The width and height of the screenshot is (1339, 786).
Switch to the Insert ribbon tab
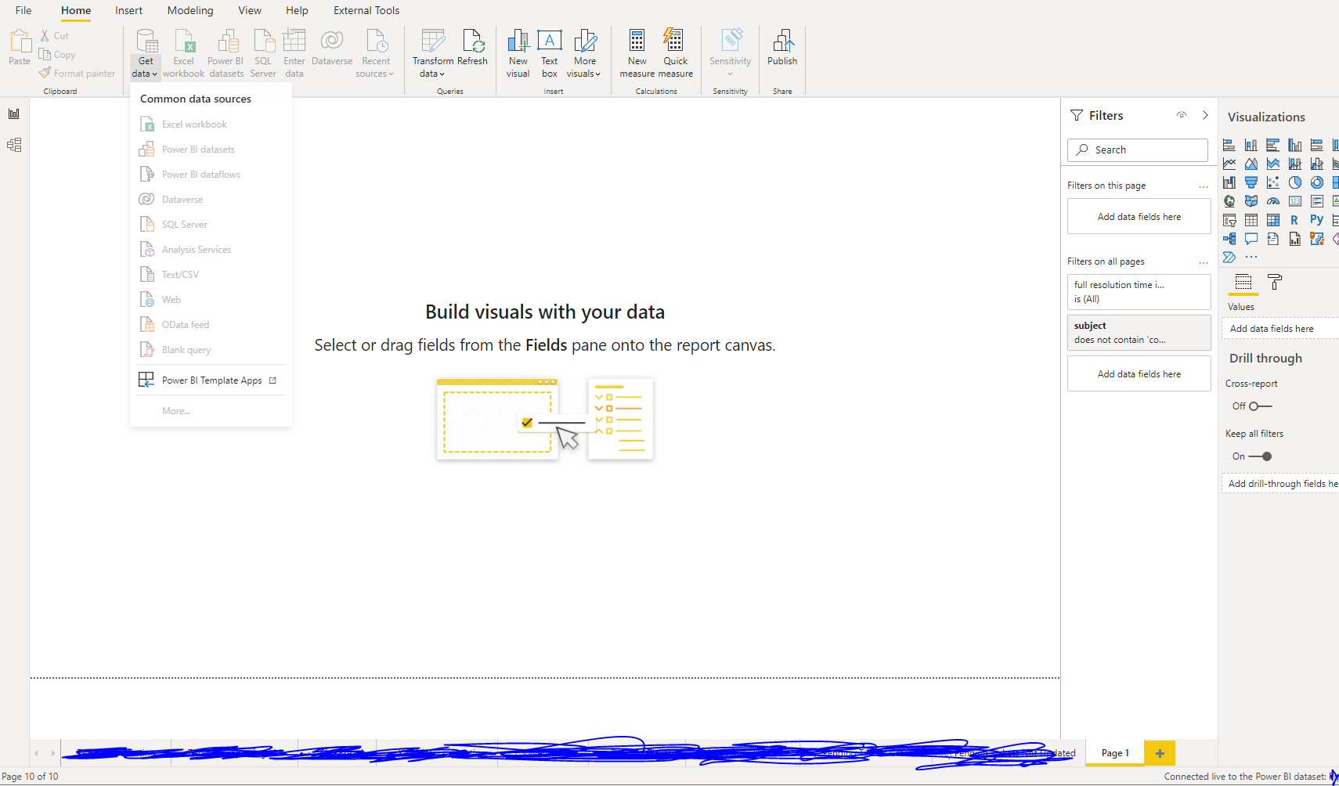[x=128, y=10]
